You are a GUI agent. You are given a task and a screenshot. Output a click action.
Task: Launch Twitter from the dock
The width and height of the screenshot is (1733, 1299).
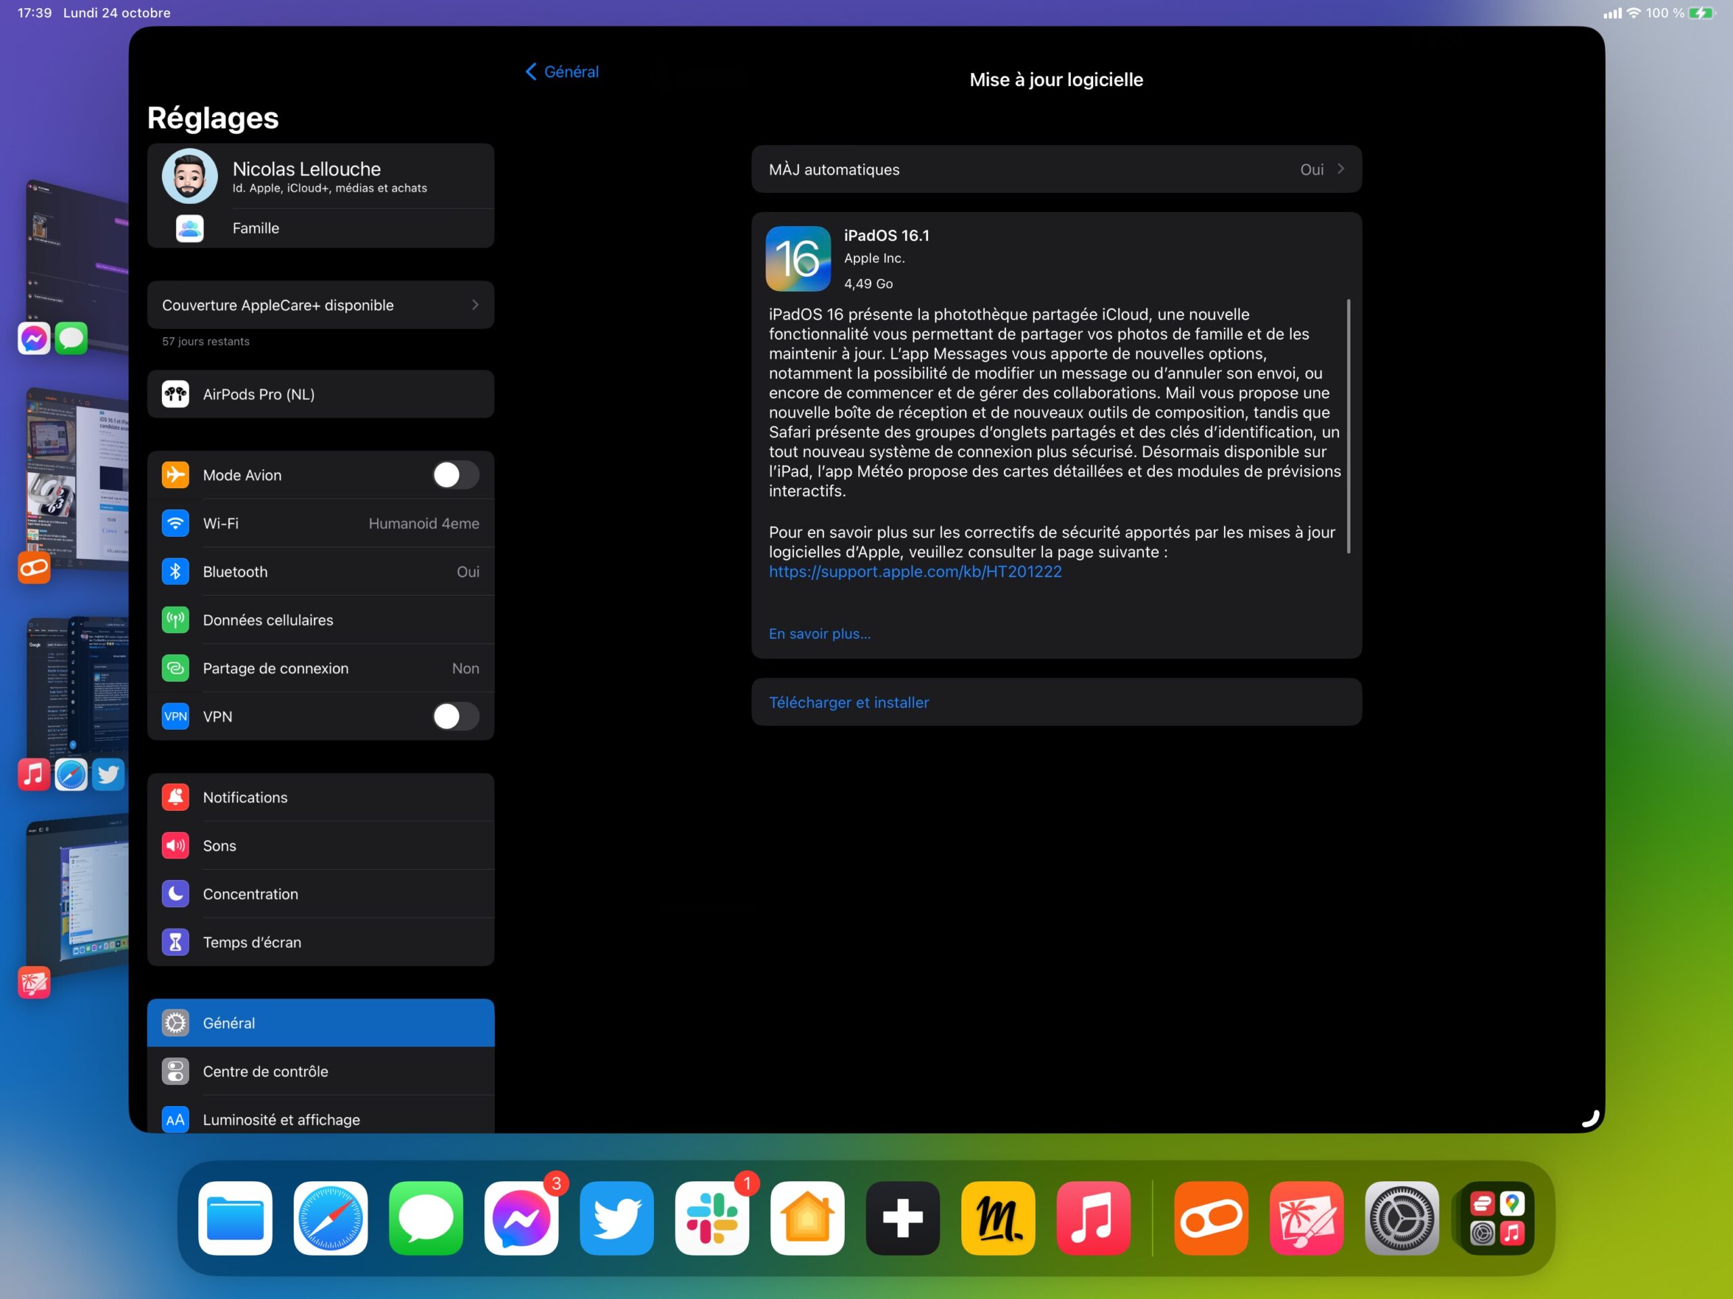pyautogui.click(x=617, y=1218)
